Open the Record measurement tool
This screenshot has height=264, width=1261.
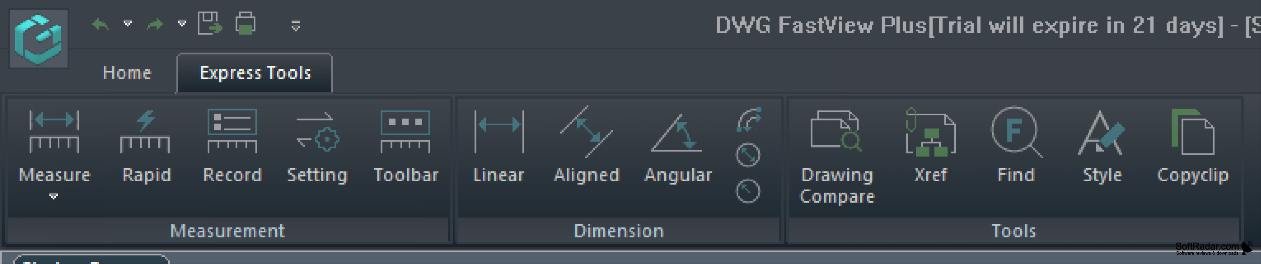pos(232,131)
